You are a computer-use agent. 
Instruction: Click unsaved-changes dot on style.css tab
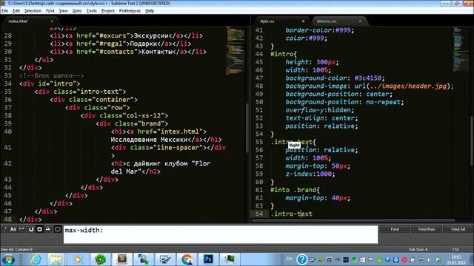tap(303, 21)
